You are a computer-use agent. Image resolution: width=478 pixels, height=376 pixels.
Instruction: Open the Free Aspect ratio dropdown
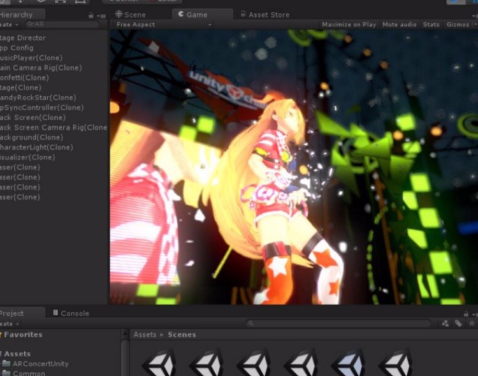tap(164, 25)
